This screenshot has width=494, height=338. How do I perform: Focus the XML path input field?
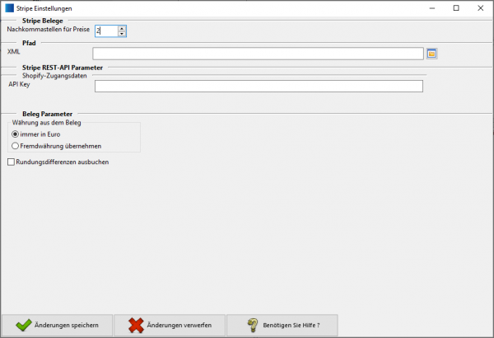coord(258,54)
